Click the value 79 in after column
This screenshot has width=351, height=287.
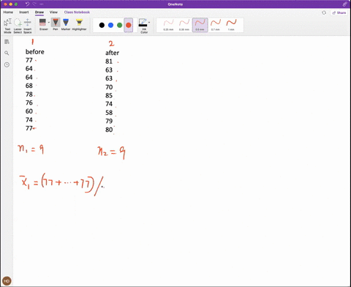[109, 121]
